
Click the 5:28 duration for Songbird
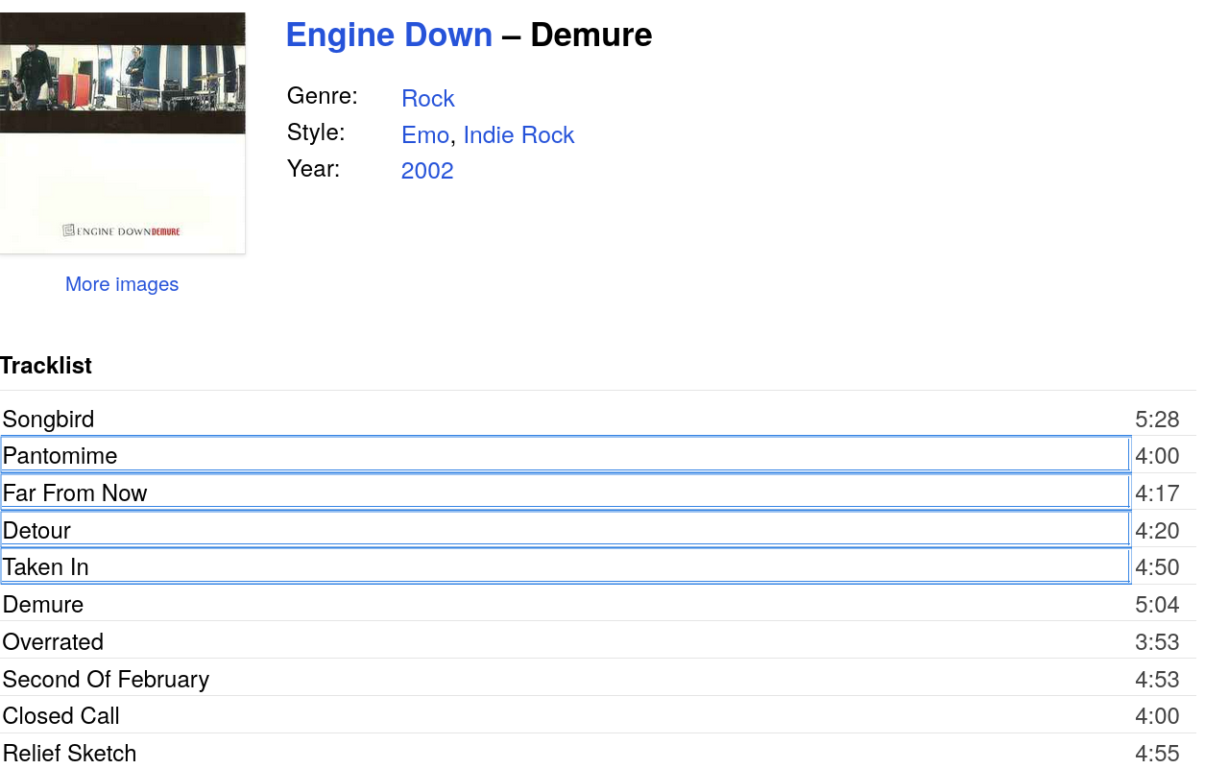[x=1157, y=420]
